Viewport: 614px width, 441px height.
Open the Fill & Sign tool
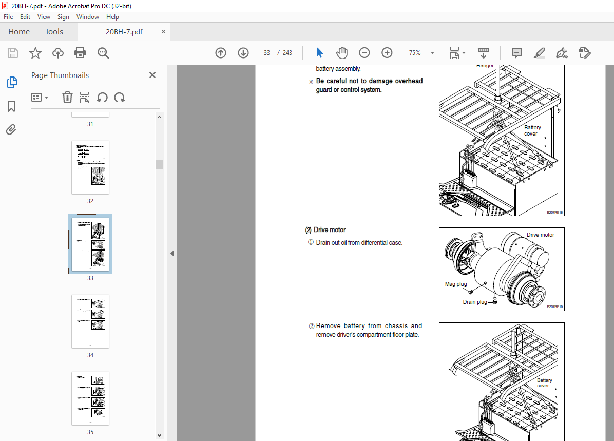click(562, 53)
